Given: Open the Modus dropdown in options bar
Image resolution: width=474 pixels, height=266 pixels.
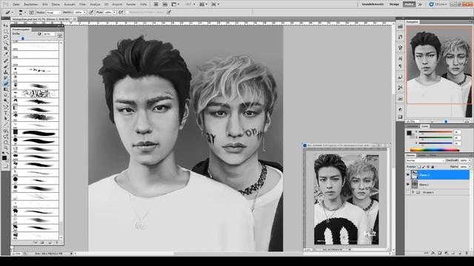Looking at the screenshot, I should tap(53, 13).
